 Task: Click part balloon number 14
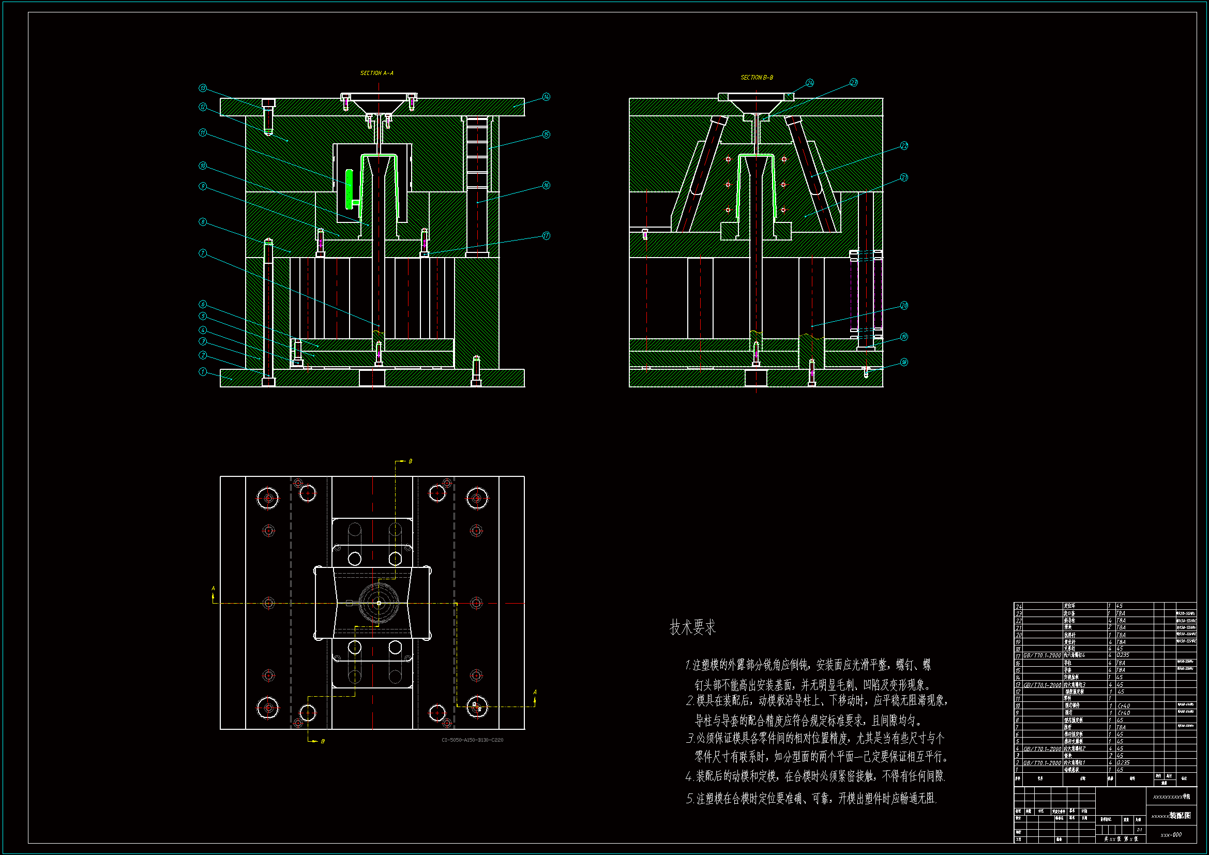pyautogui.click(x=546, y=97)
